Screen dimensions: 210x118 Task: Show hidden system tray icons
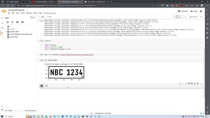tap(180, 116)
